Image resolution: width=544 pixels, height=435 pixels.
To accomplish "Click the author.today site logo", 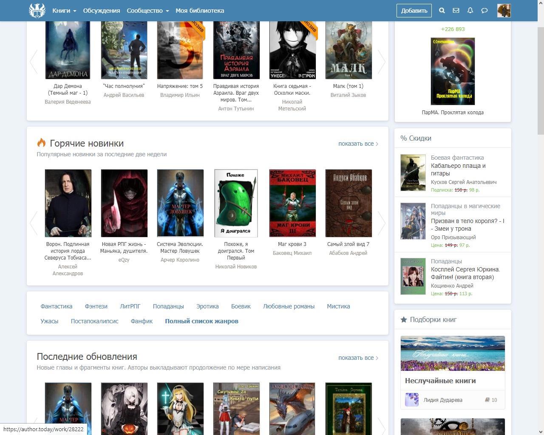I will coord(37,11).
